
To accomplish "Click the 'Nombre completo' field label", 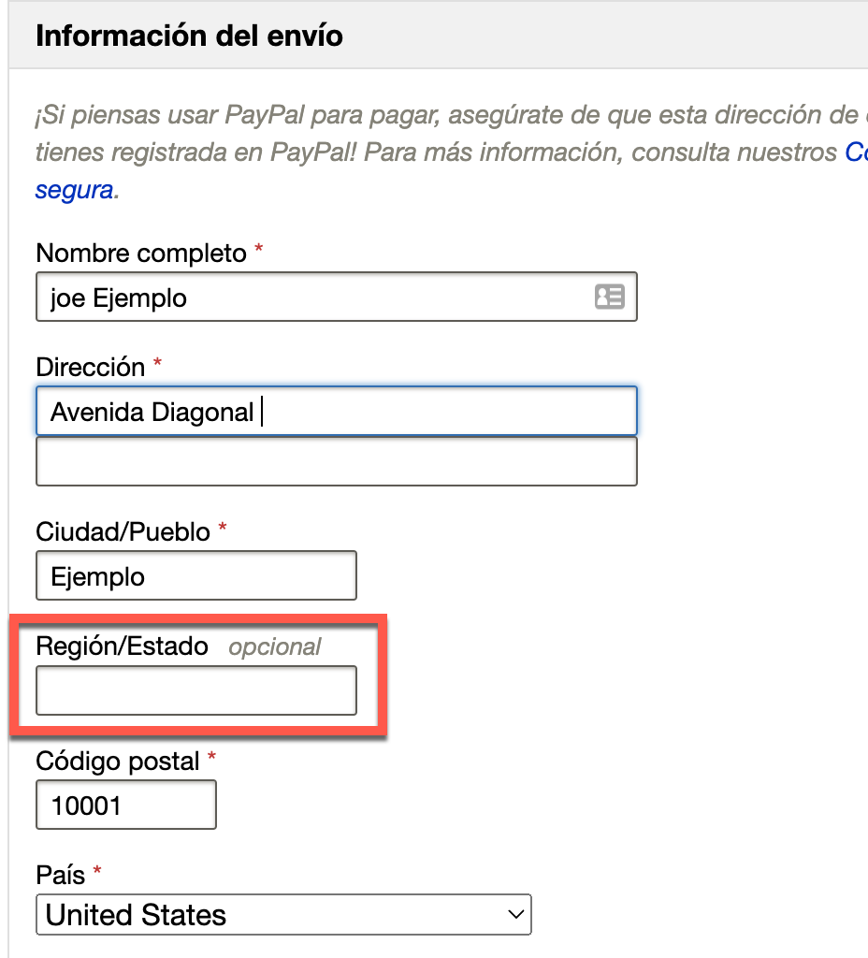I will point(141,253).
